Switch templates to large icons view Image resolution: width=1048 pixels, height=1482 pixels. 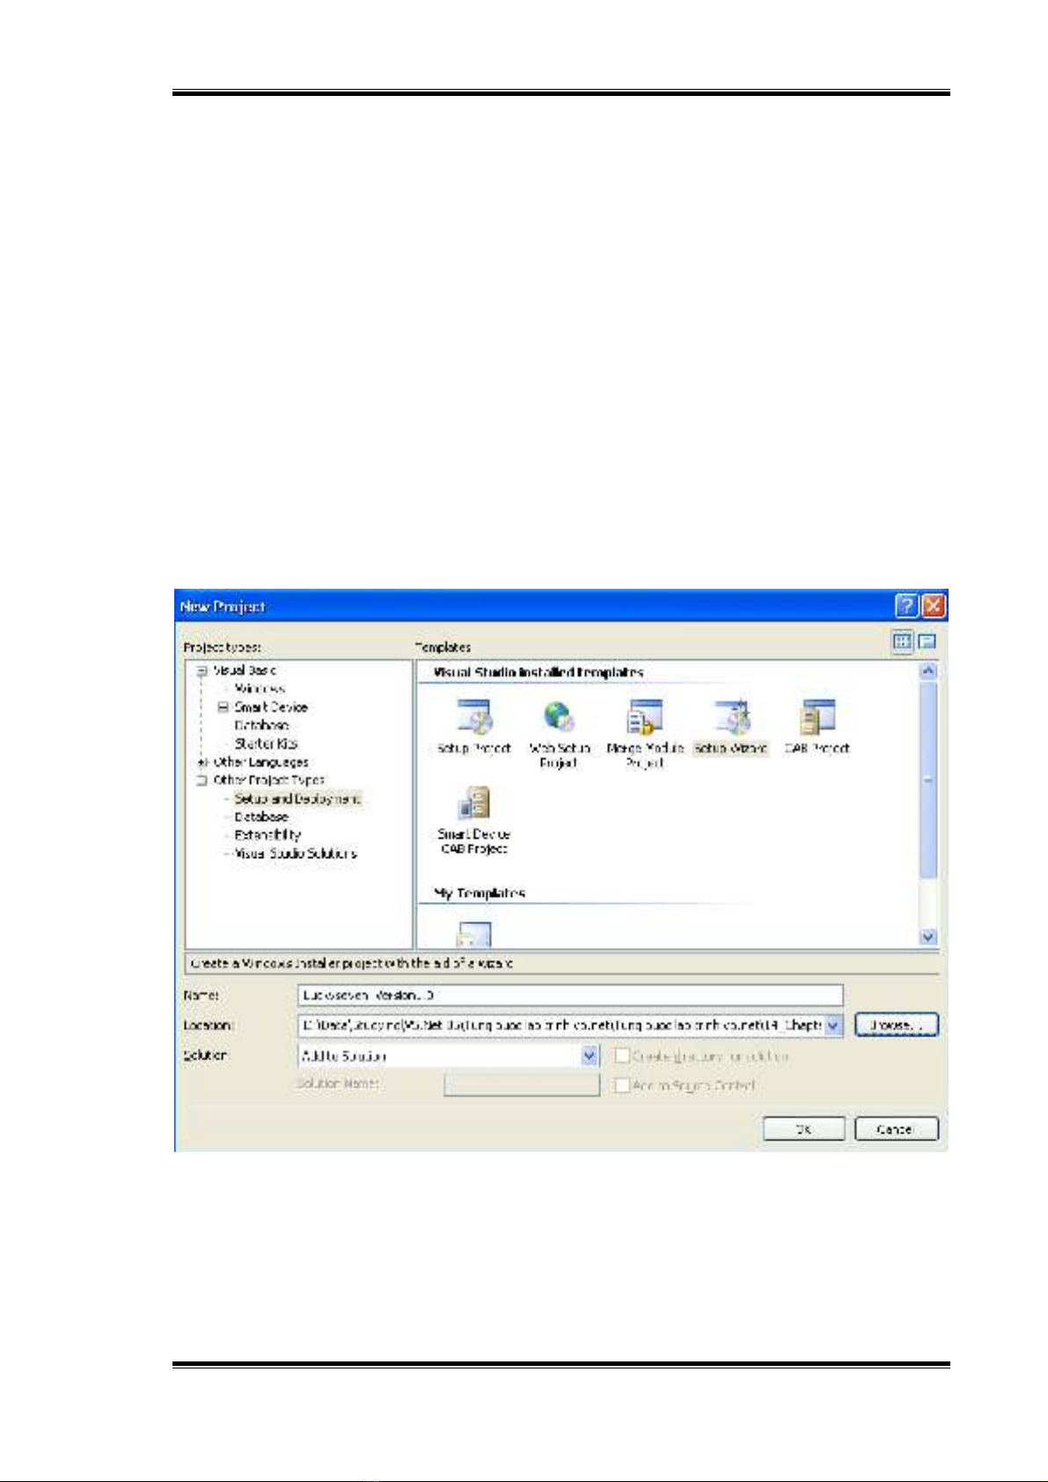click(902, 642)
